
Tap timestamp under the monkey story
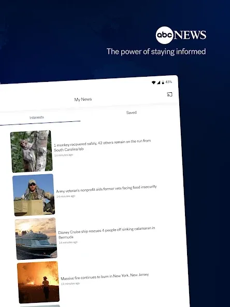pos(64,155)
